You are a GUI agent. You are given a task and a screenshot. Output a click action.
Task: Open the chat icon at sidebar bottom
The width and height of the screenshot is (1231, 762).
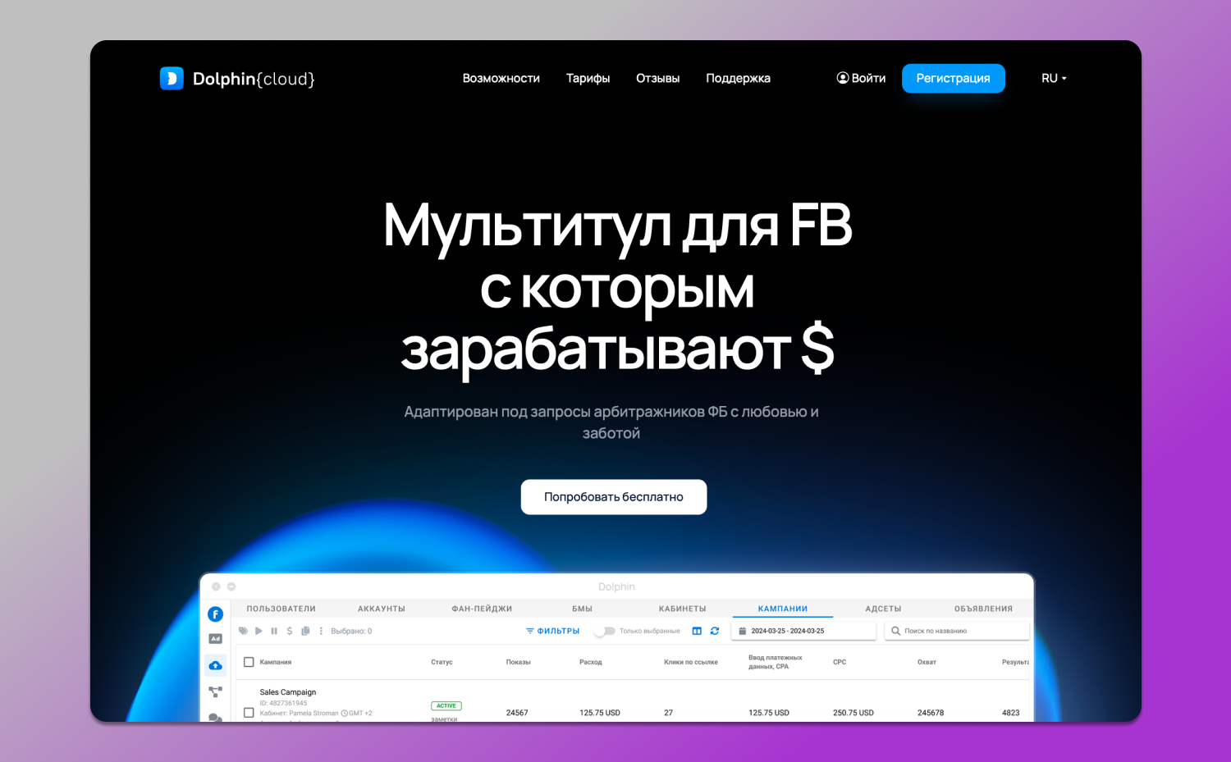[x=214, y=717]
